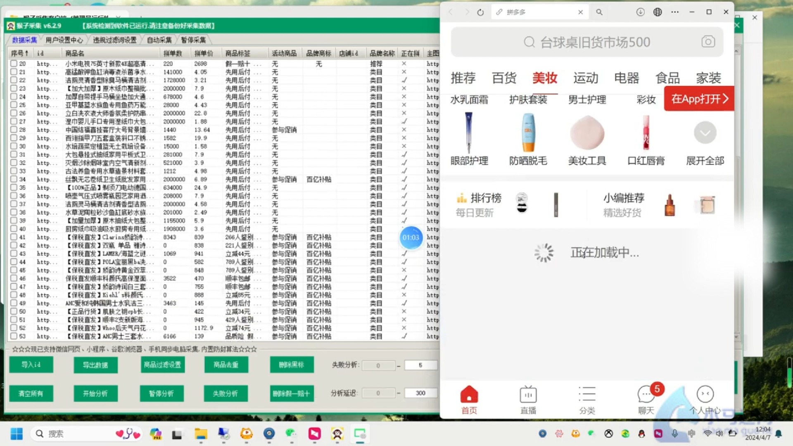Click the 台球桌旧货市场500 search field

click(x=587, y=42)
